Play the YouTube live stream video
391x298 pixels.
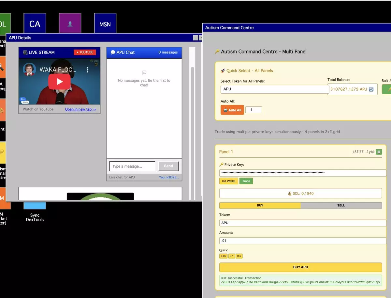coord(59,82)
